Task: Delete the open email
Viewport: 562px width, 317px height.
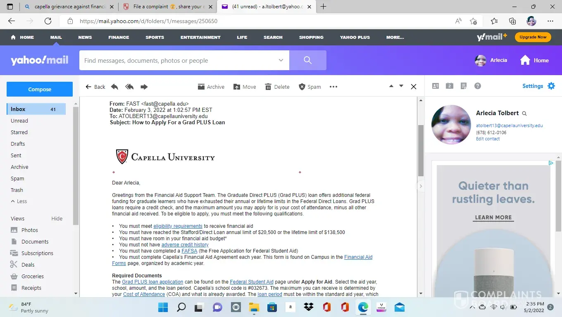Action: 277,87
